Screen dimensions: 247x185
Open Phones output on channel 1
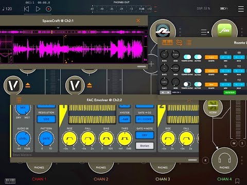[x=39, y=167]
